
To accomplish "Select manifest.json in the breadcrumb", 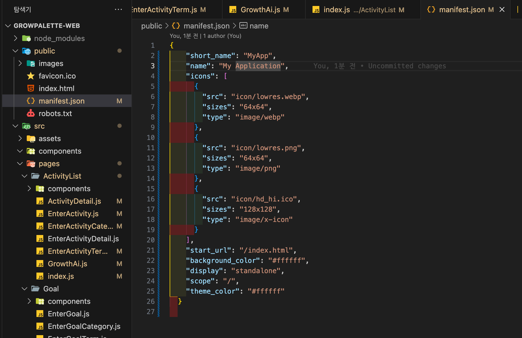I will [207, 26].
